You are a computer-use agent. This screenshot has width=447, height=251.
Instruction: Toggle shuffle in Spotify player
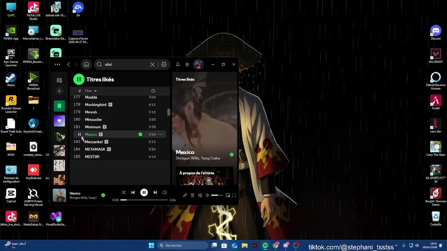123,192
